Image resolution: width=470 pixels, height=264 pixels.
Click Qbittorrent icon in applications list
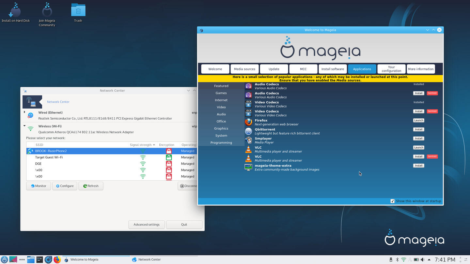coord(248,131)
